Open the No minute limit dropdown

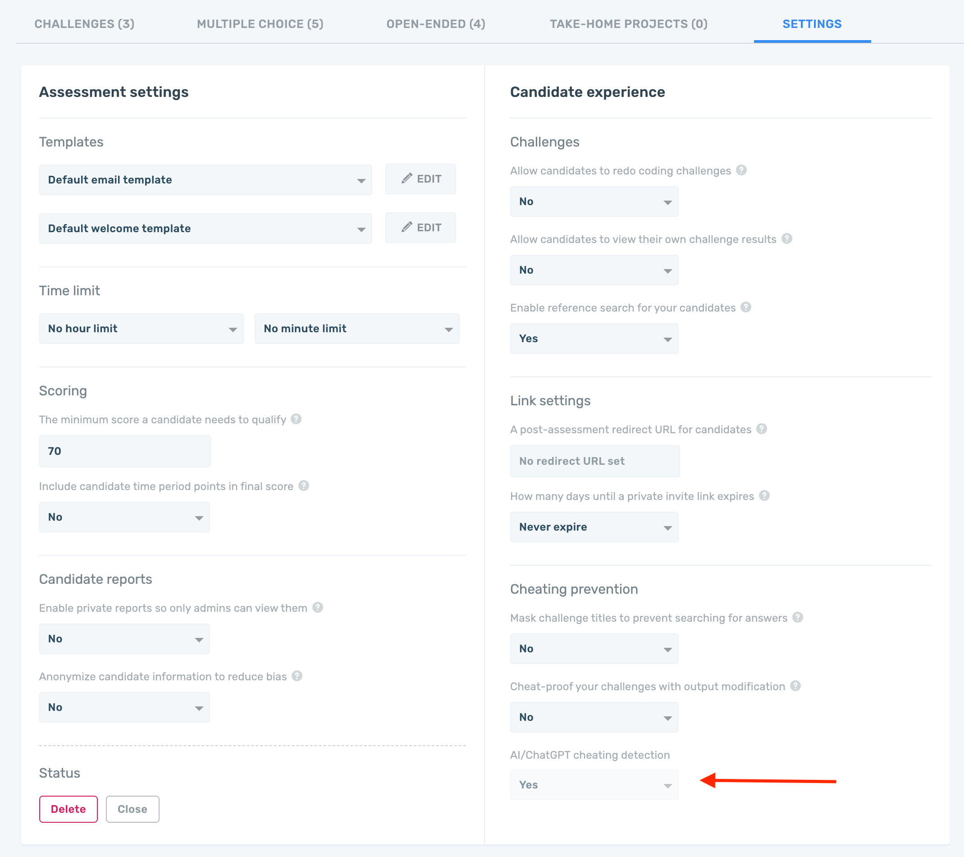click(x=357, y=329)
